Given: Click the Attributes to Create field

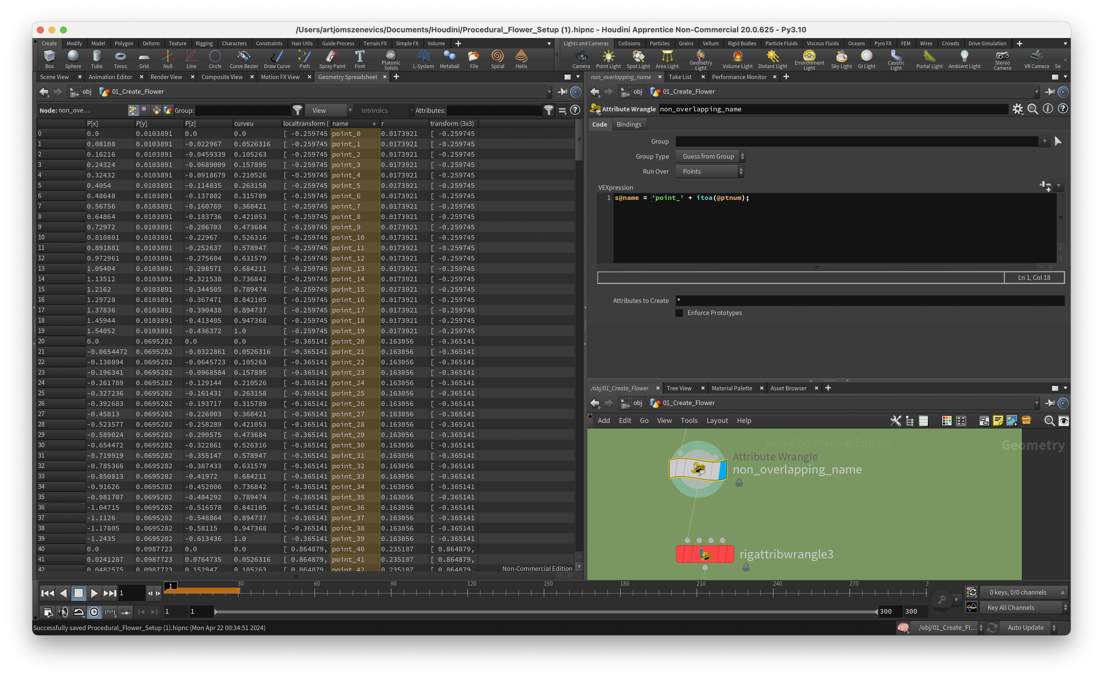Looking at the screenshot, I should (869, 300).
